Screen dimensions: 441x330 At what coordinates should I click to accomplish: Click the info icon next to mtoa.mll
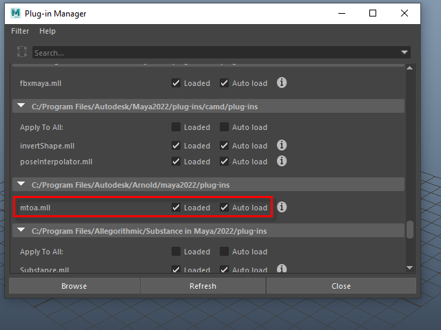coord(282,207)
